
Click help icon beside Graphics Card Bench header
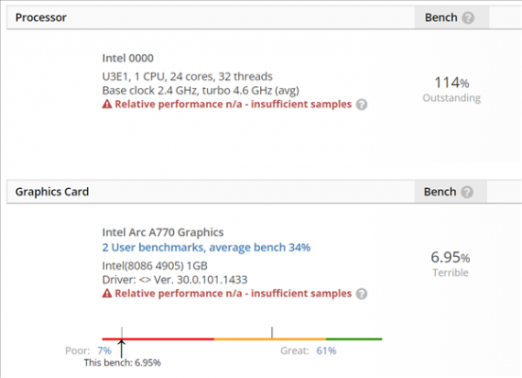point(467,192)
